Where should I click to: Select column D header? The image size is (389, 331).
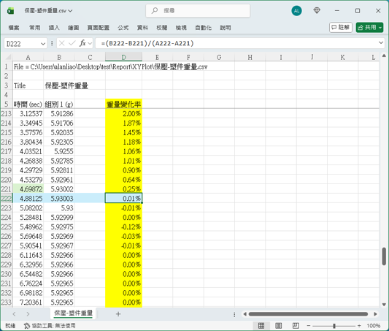123,58
